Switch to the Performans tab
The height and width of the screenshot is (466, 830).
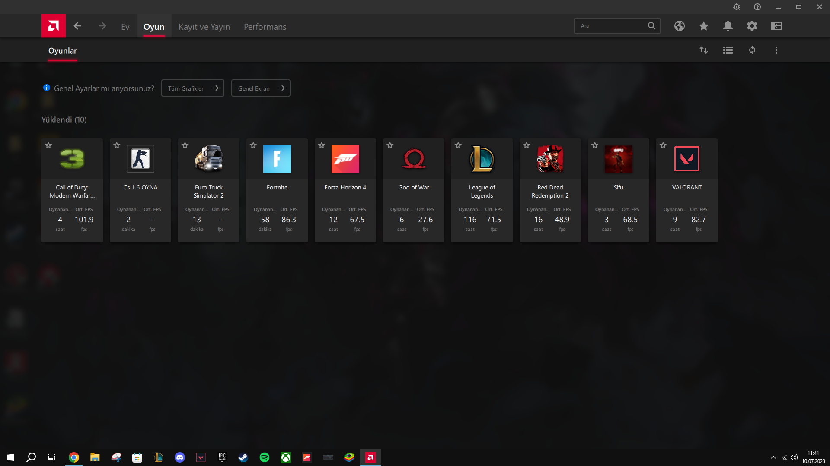point(265,27)
